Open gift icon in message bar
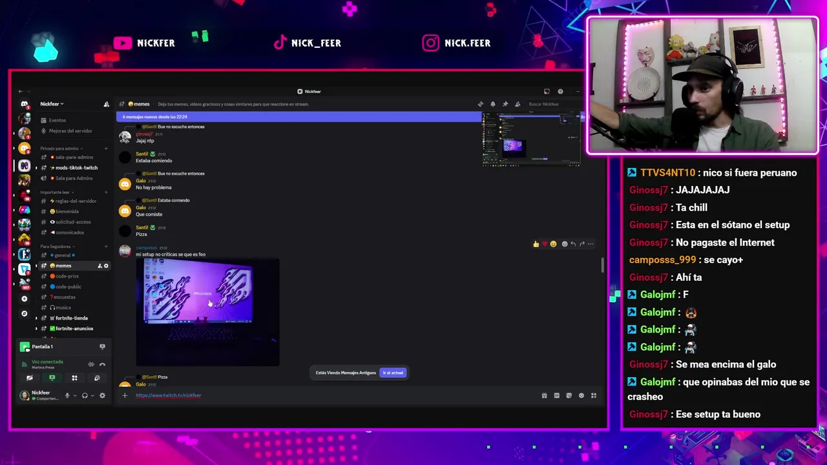Image resolution: width=827 pixels, height=465 pixels. tap(544, 395)
